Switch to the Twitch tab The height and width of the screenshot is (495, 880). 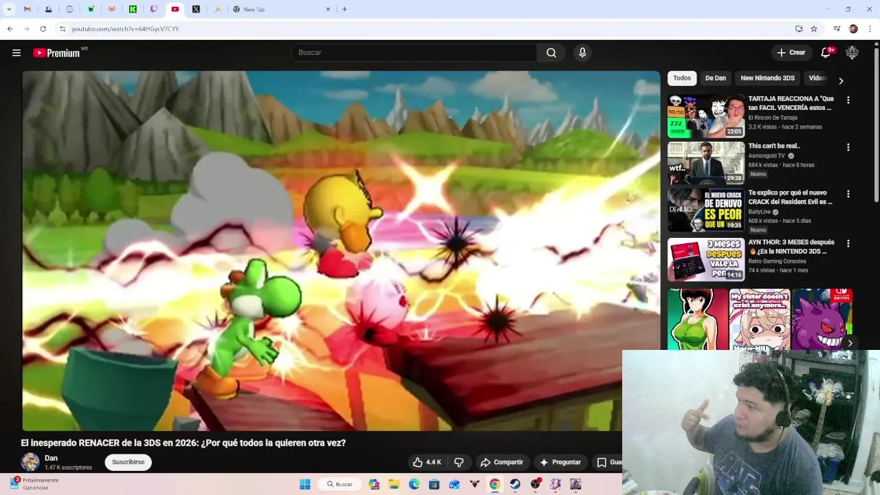coord(154,9)
